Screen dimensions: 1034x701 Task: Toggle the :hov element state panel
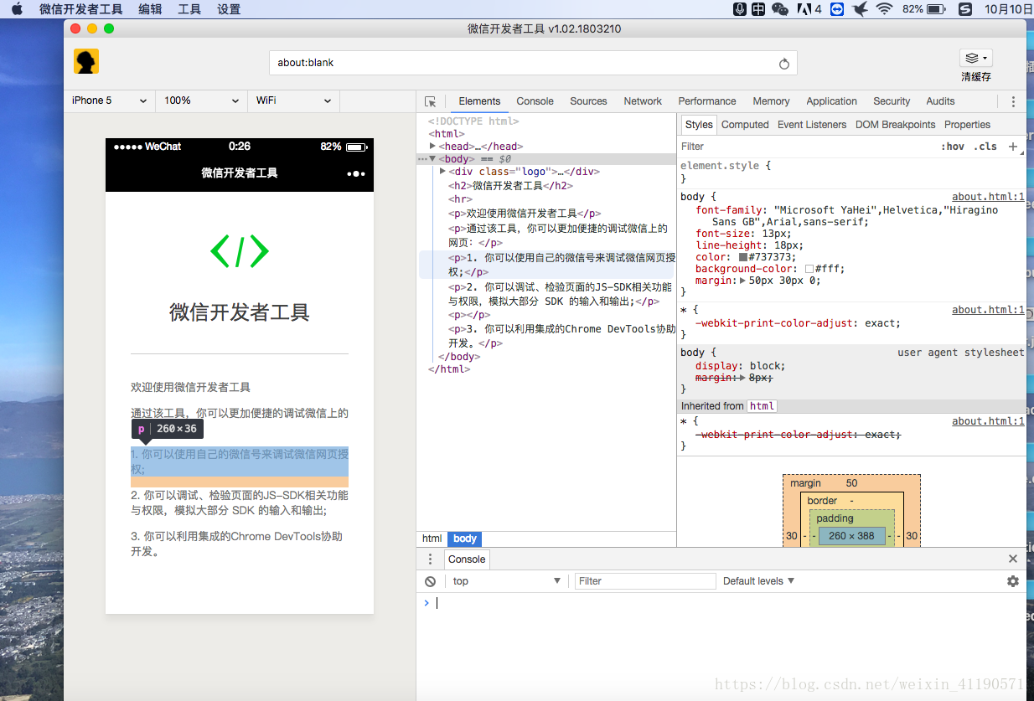(x=953, y=147)
